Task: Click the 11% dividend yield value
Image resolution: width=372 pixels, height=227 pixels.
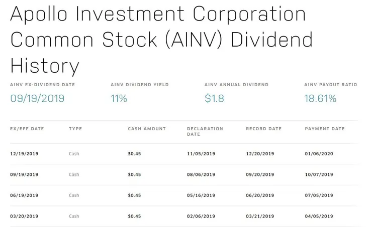Action: click(x=119, y=99)
